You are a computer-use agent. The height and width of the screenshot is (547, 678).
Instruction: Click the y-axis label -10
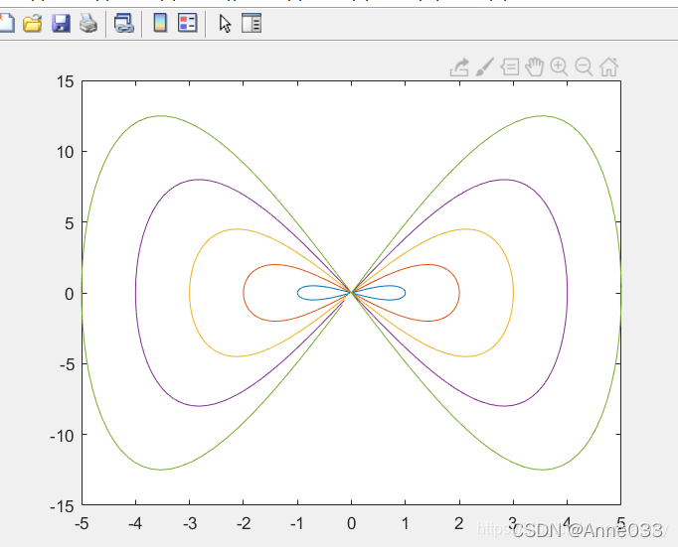tap(63, 436)
